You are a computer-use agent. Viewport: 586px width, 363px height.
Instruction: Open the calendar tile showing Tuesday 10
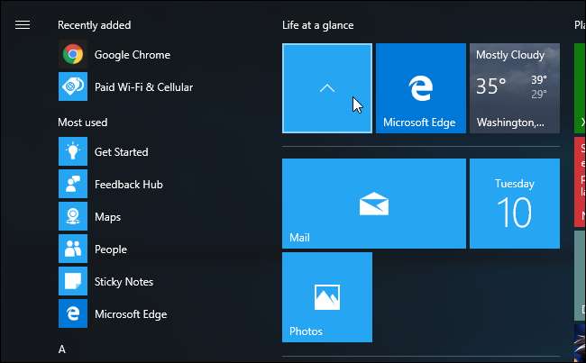point(515,204)
